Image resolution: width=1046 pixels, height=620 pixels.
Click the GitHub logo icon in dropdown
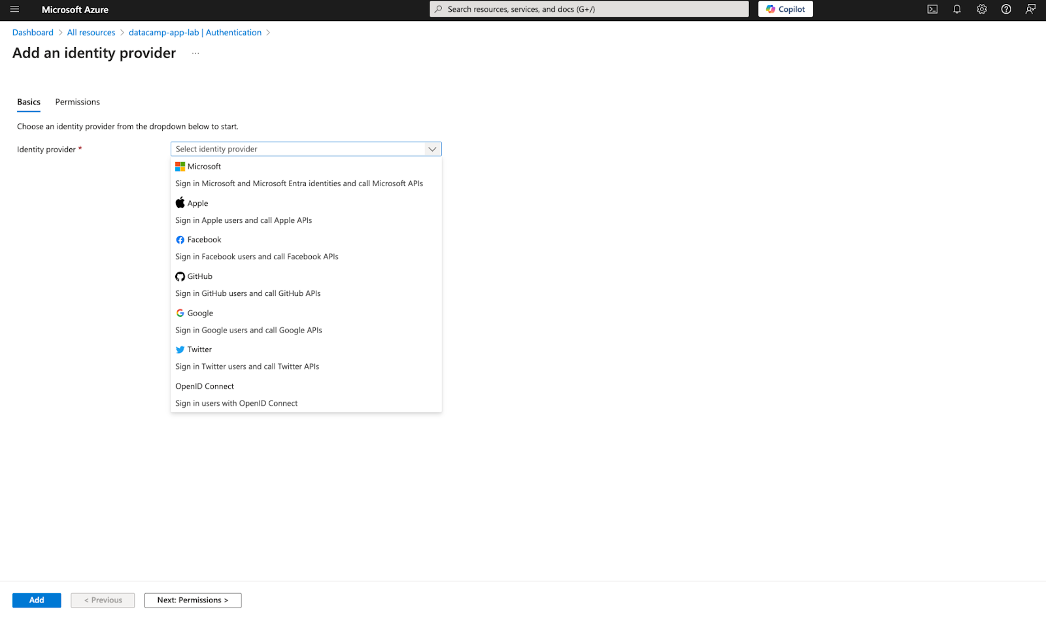coord(180,276)
